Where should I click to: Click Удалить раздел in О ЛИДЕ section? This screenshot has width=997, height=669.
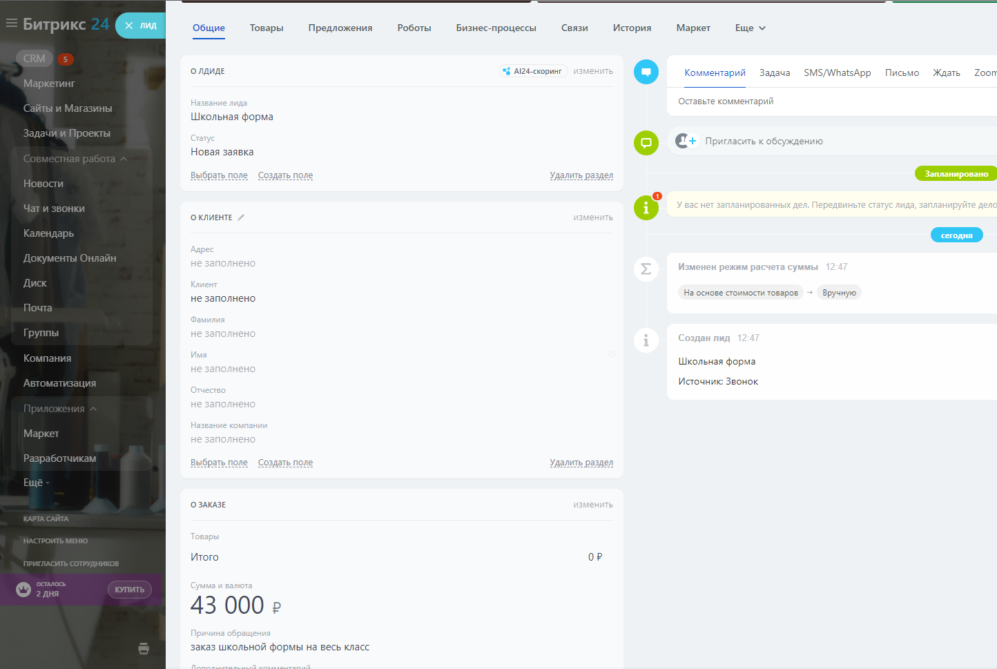[581, 175]
